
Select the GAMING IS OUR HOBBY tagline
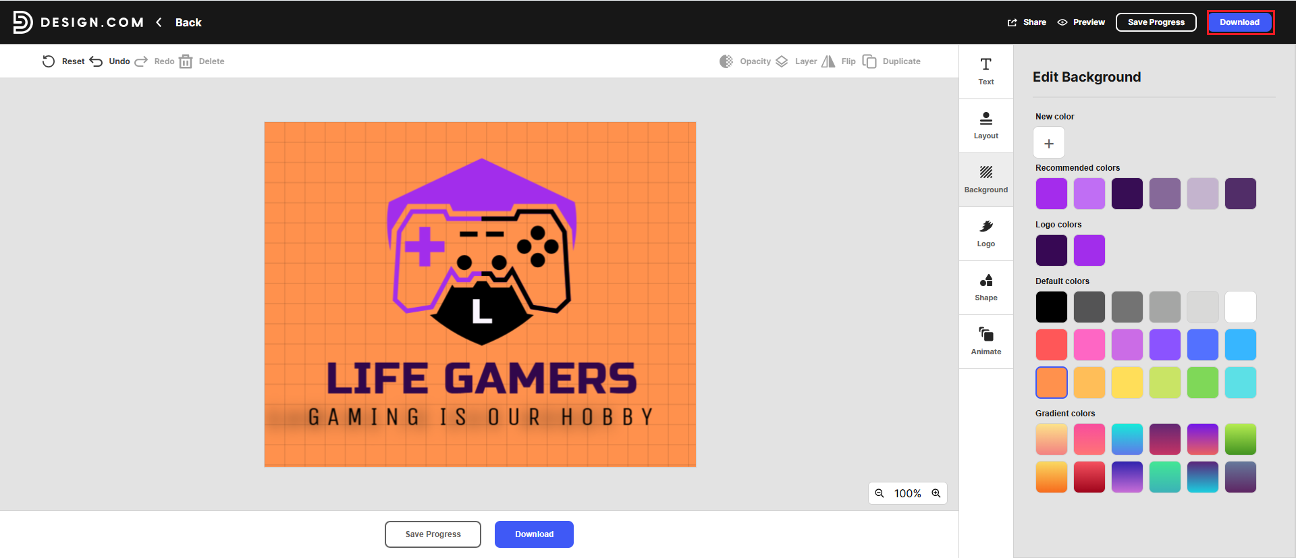(x=481, y=417)
